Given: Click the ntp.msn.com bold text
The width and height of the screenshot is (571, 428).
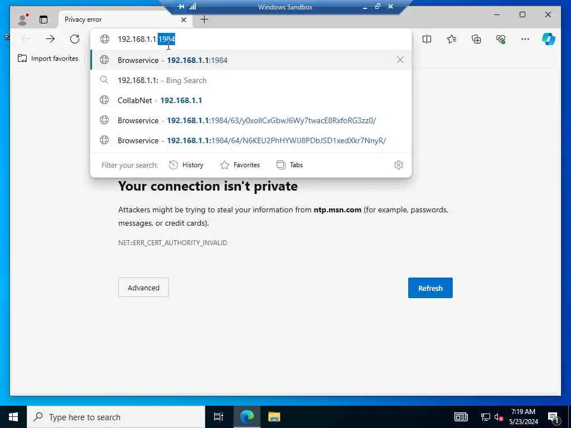Looking at the screenshot, I should (337, 210).
